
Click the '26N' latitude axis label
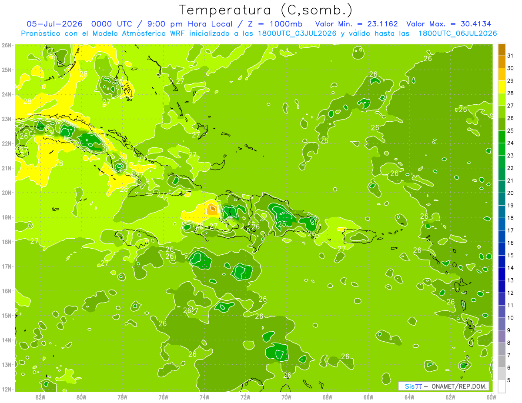pos(7,45)
